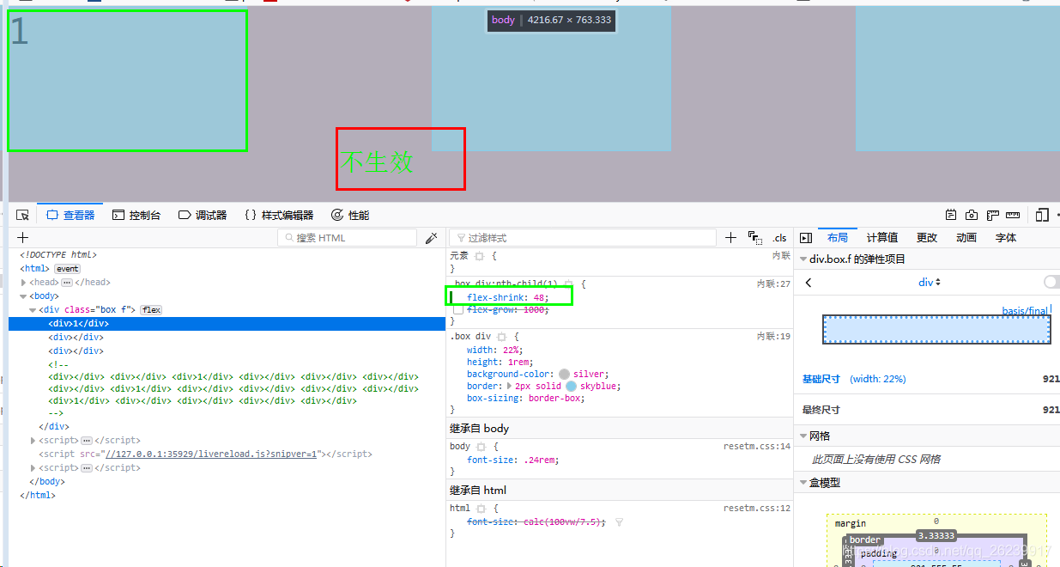Toggle the three-pane sidebar icon
This screenshot has height=567, width=1060.
806,238
